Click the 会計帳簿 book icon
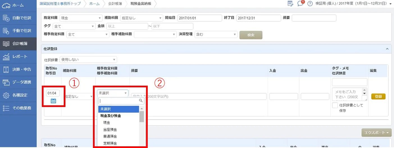Viewport: 394px width, 148px height. tap(6, 44)
